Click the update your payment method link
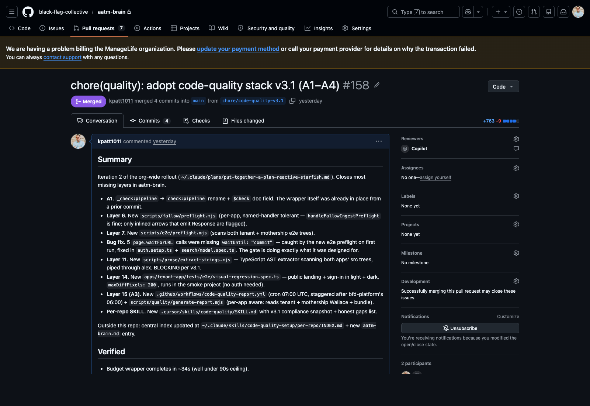This screenshot has height=406, width=590. 238,49
